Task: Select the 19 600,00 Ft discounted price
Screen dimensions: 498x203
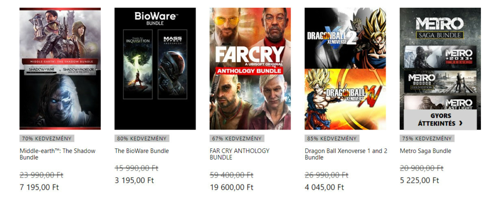Action: 231,187
